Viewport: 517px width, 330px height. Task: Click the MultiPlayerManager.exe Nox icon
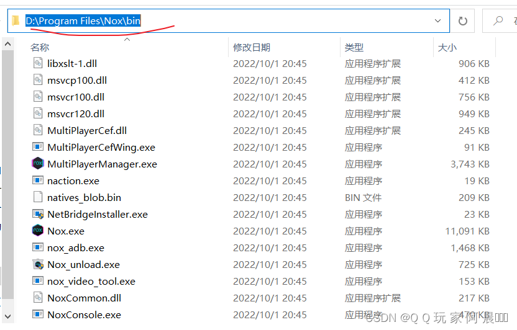tap(38, 164)
